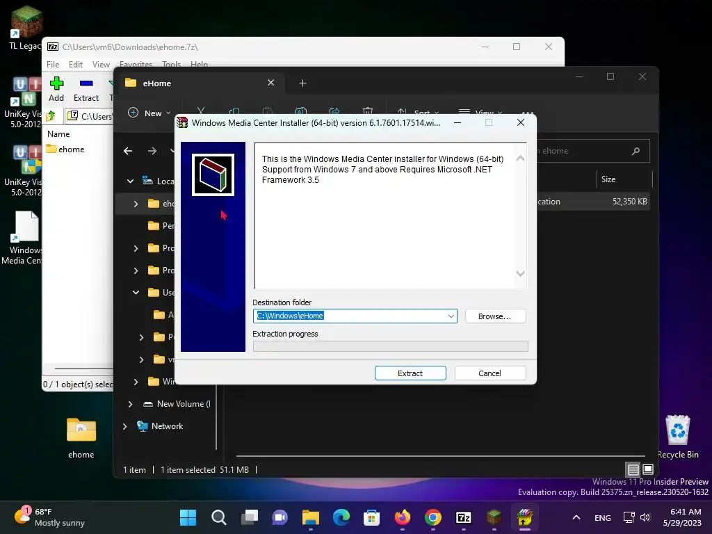Open the volume control in system tray

click(x=645, y=517)
